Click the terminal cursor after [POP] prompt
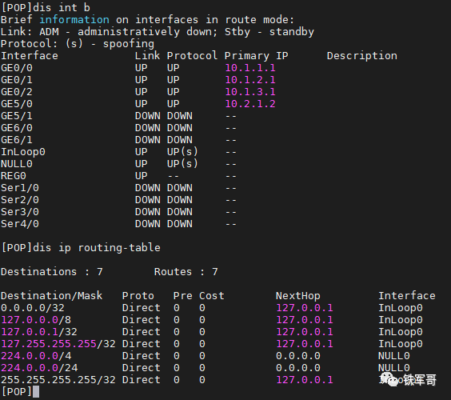This screenshot has width=451, height=400. (36, 392)
